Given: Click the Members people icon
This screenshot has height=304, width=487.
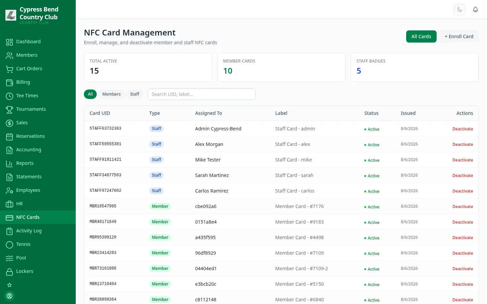Looking at the screenshot, I should (x=9, y=55).
